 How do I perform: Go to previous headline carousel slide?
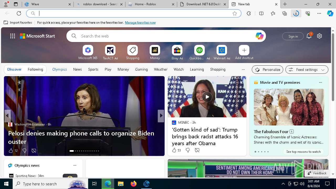click(7, 115)
